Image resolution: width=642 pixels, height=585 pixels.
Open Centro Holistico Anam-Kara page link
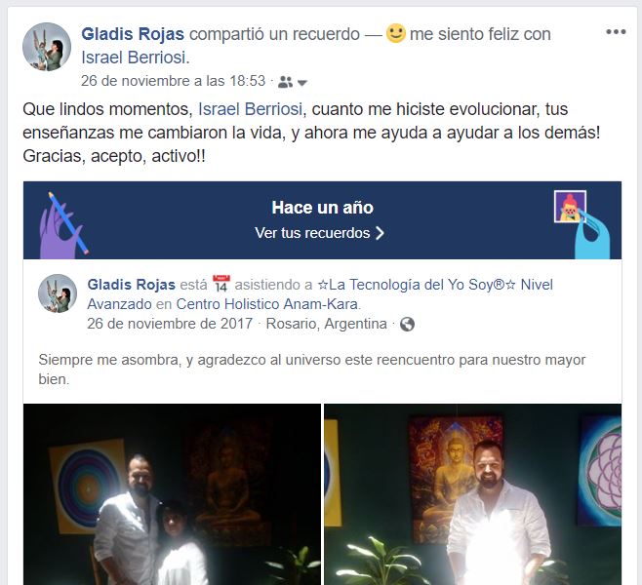267,304
